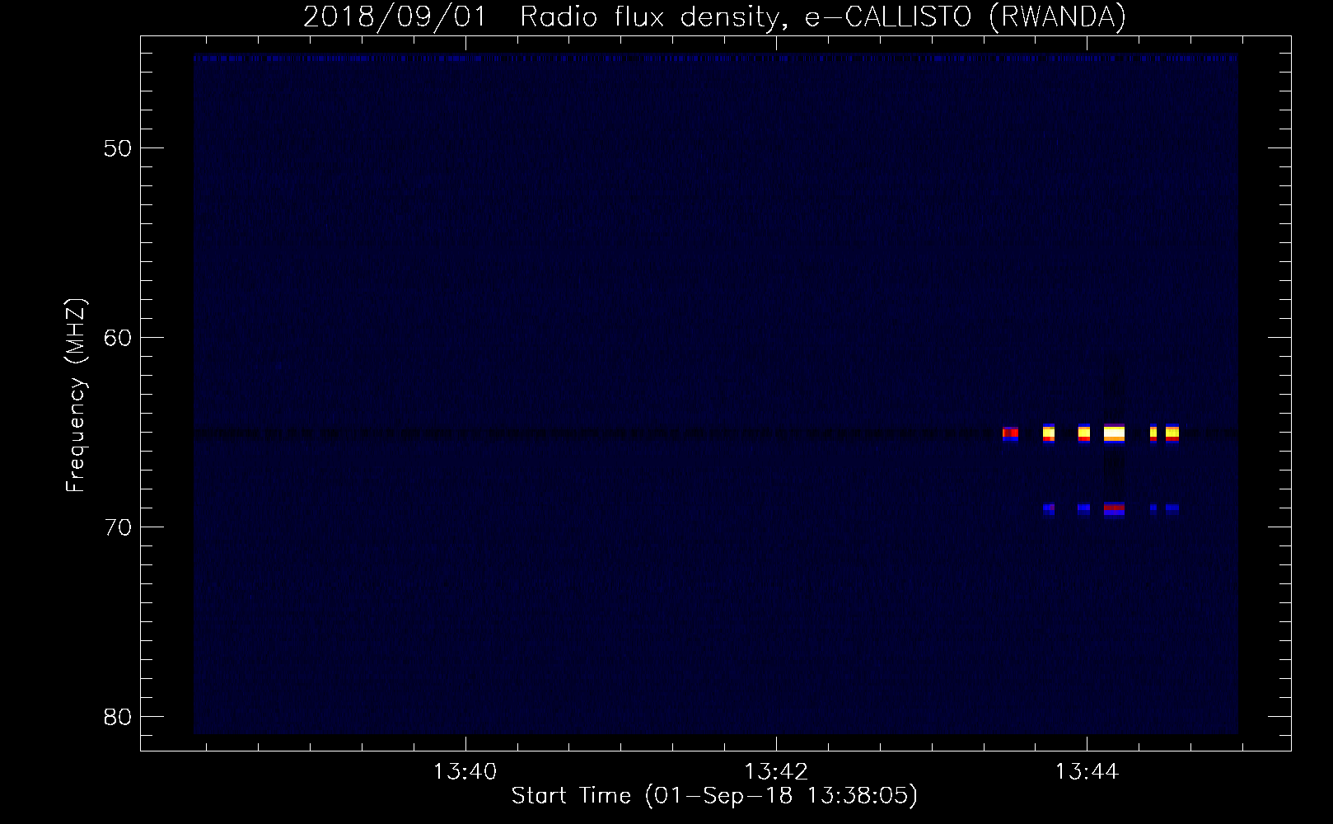Click the 13:40 time tick label

click(x=465, y=772)
